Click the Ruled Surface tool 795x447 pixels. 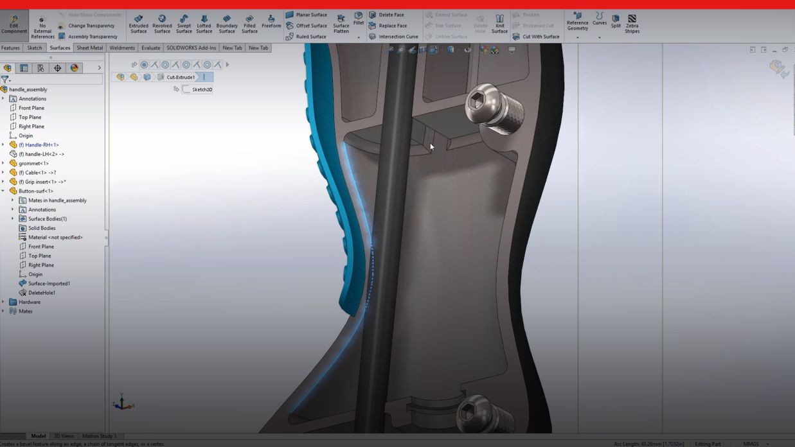306,37
